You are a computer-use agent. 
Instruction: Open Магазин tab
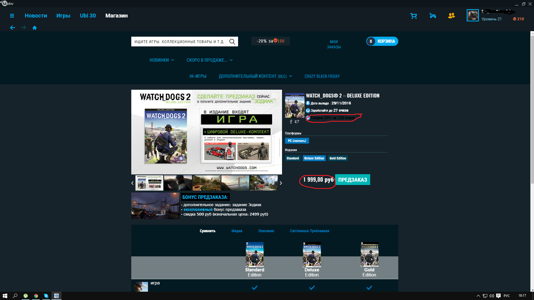(x=117, y=16)
